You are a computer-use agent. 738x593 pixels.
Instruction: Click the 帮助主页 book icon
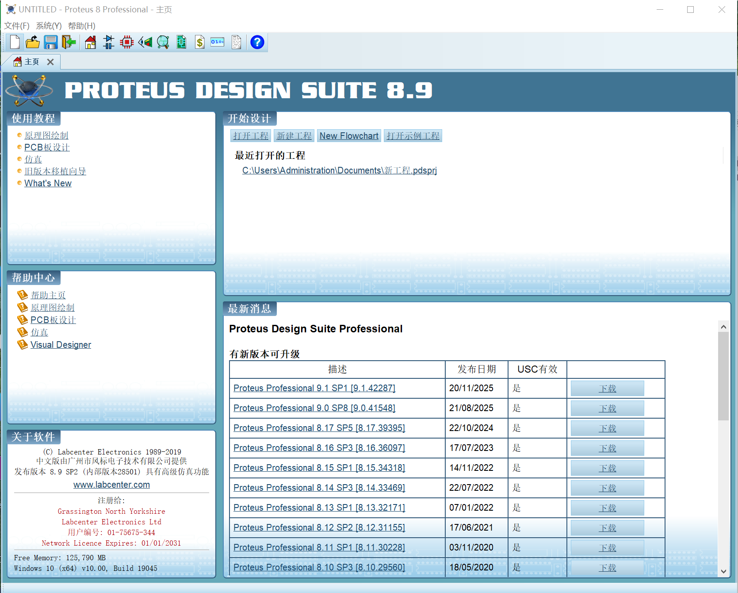23,295
